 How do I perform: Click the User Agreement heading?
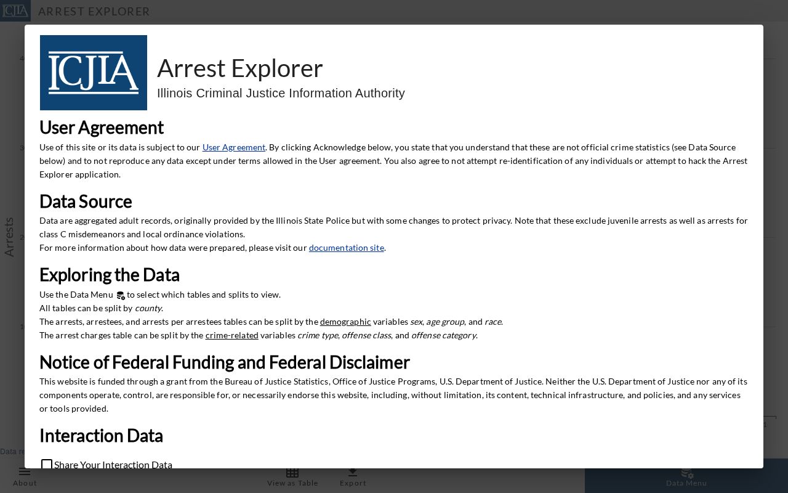[x=102, y=127]
